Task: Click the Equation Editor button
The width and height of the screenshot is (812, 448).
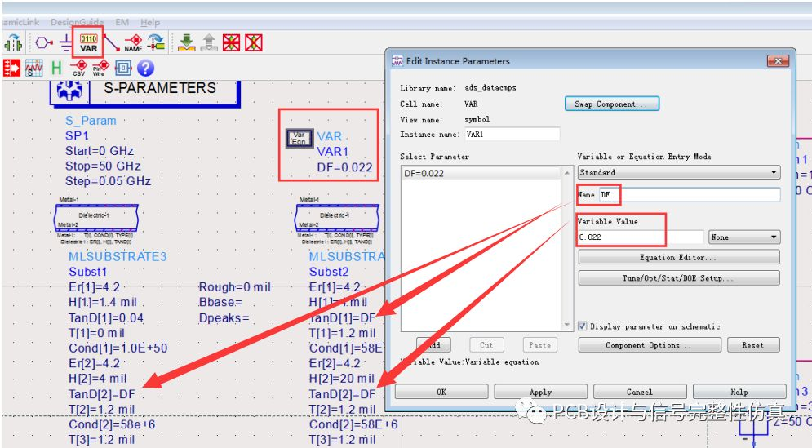Action: pos(679,257)
